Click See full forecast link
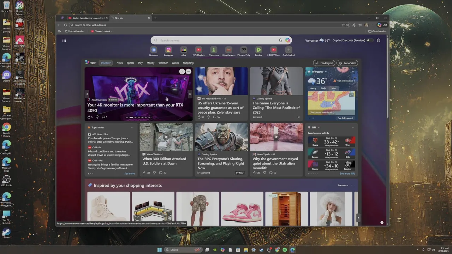Viewport: 452px width, 254px height. pyautogui.click(x=345, y=118)
